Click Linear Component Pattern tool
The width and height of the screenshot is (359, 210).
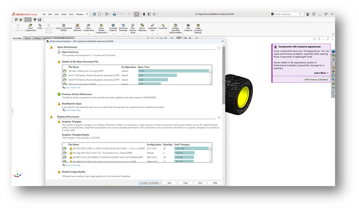pos(64,28)
